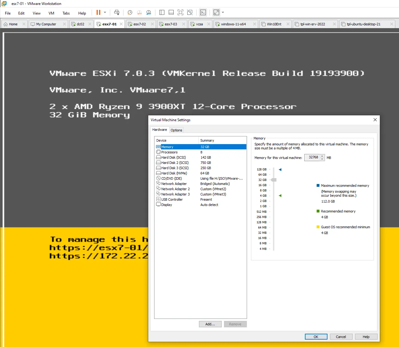Screen dimensions: 399x347
Task: Open the console view terminal icon
Action: pos(203,12)
